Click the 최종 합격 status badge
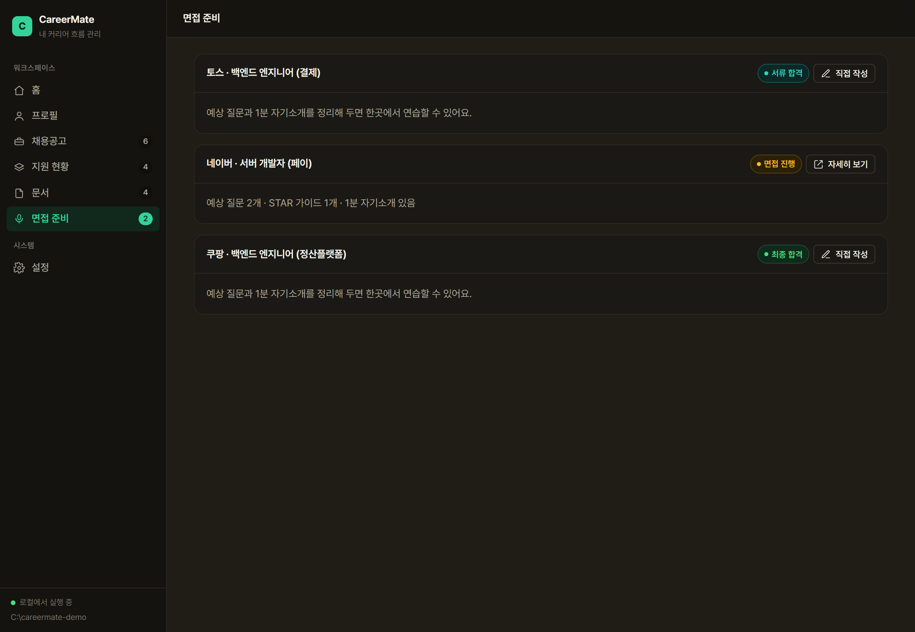Image resolution: width=915 pixels, height=632 pixels. tap(783, 254)
